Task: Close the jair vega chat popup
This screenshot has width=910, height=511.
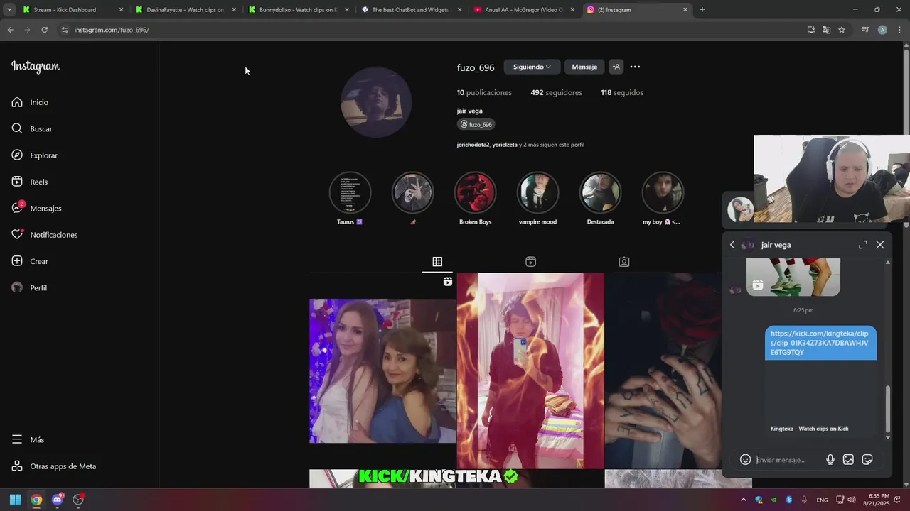Action: 880,245
